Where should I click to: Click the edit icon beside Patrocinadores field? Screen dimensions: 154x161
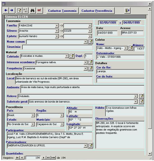[x=90, y=145]
